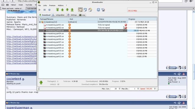The height and width of the screenshot is (109, 195).
Task: Sort by Package/Filename column header
Action: pyautogui.click(x=53, y=19)
